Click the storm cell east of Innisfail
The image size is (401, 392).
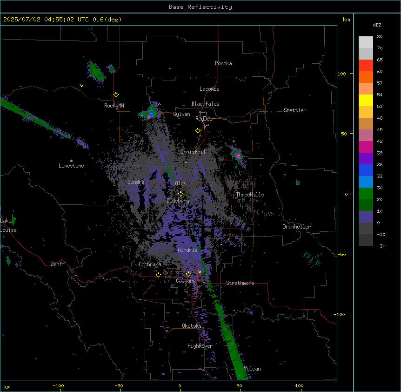click(238, 155)
